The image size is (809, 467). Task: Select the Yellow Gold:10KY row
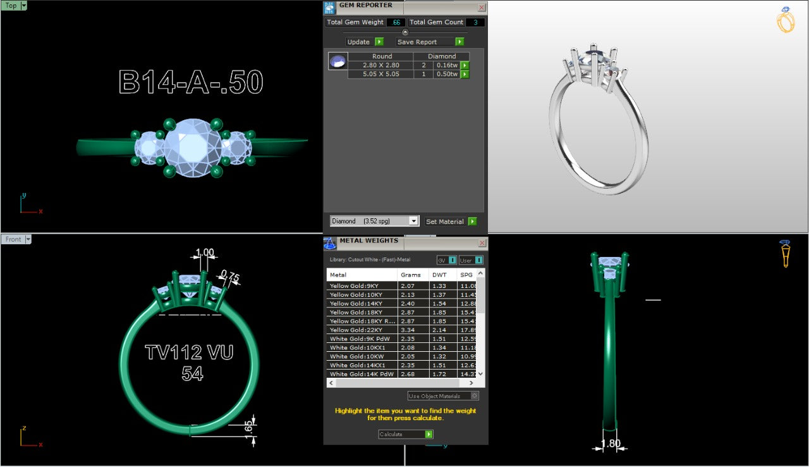(402, 295)
